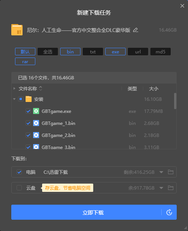Collapse the 安装 folder tree
Screen dimensions: 188x231
(14, 99)
